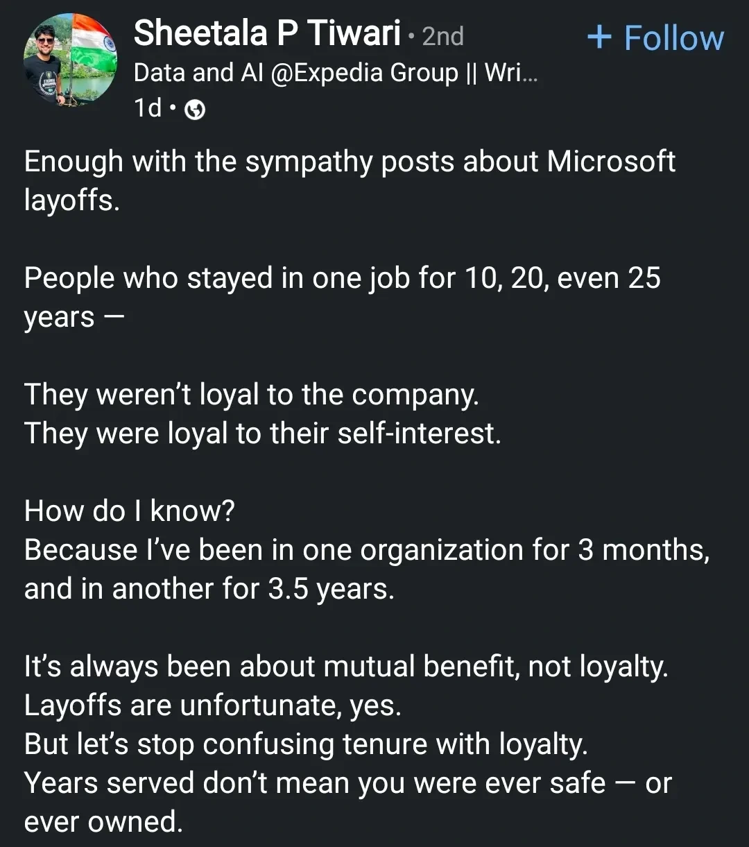
Task: Click the '2nd' connection degree label
Action: [x=442, y=37]
